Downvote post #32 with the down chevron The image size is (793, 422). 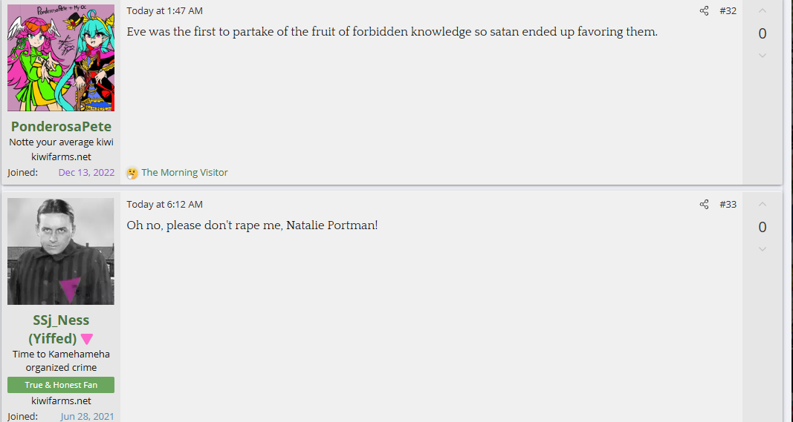point(762,56)
